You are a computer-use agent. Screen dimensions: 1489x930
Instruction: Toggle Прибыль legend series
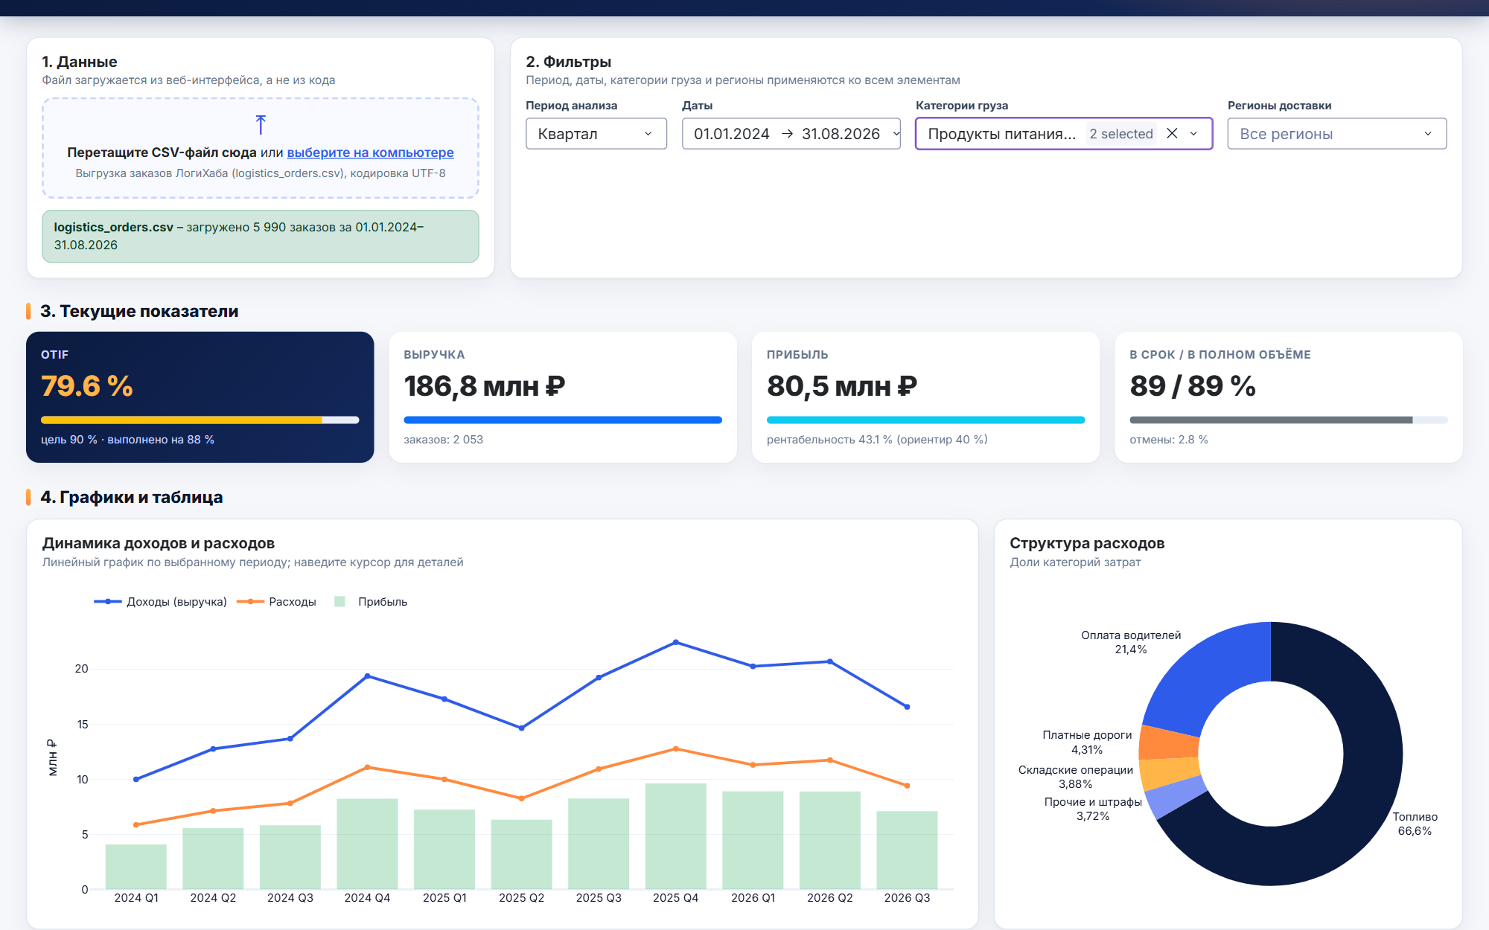(371, 602)
